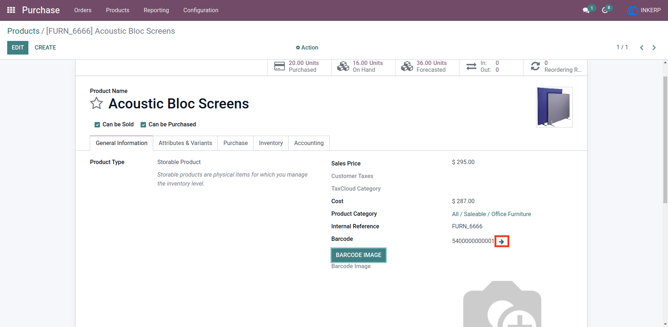Click the arrow icon beside the barcode number
Image resolution: width=668 pixels, height=327 pixels.
pyautogui.click(x=502, y=242)
